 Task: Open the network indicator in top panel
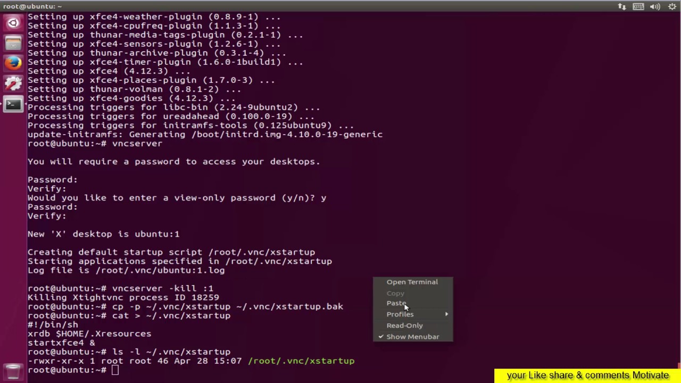[x=621, y=6]
